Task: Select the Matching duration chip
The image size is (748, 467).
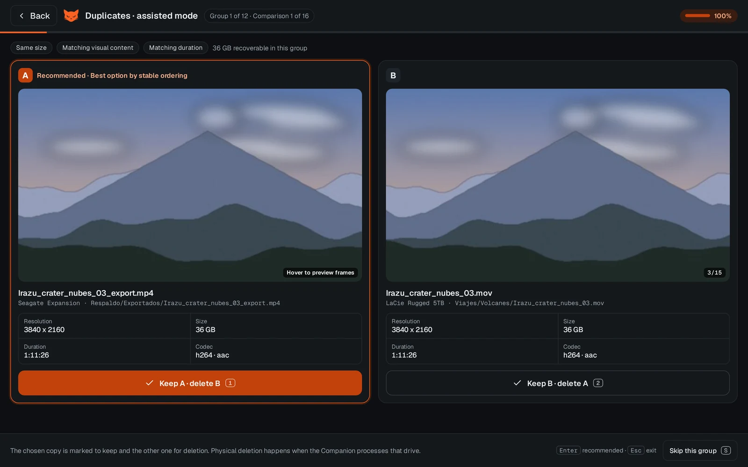Action: 176,48
